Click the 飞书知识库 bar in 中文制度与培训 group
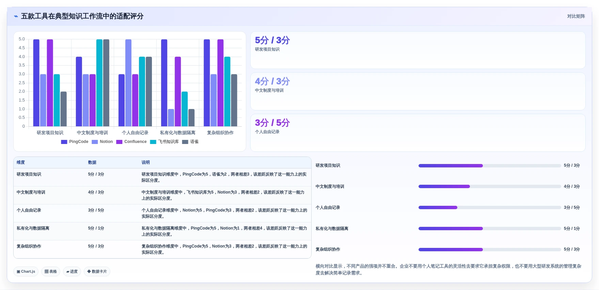Image resolution: width=599 pixels, height=290 pixels. click(99, 83)
